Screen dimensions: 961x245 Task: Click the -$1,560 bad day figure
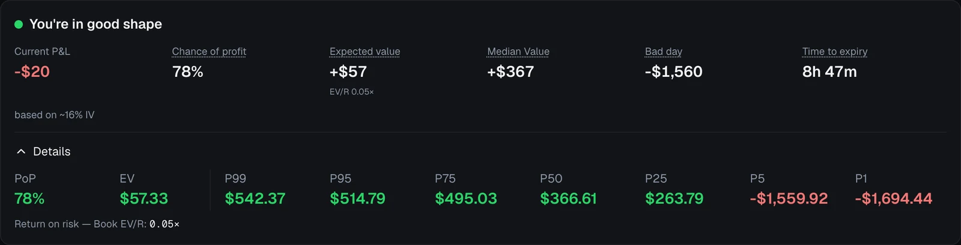click(x=673, y=71)
